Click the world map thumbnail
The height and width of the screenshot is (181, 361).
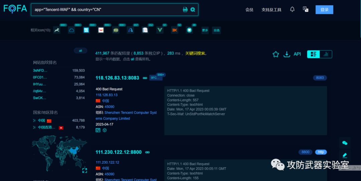tap(59, 154)
